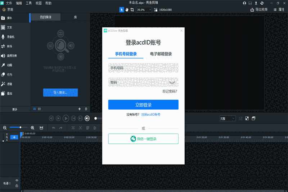Open the 叠加 overlay panel
The image size is (288, 192).
click(15, 93)
